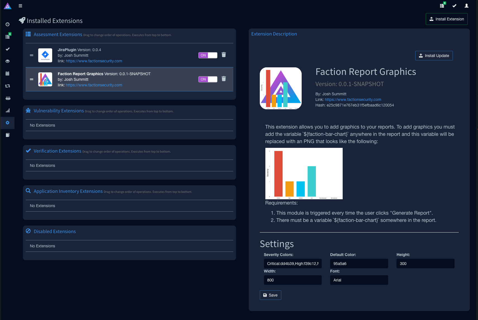Image resolution: width=478 pixels, height=320 pixels.
Task: Click the Install Extension button
Action: tap(447, 19)
